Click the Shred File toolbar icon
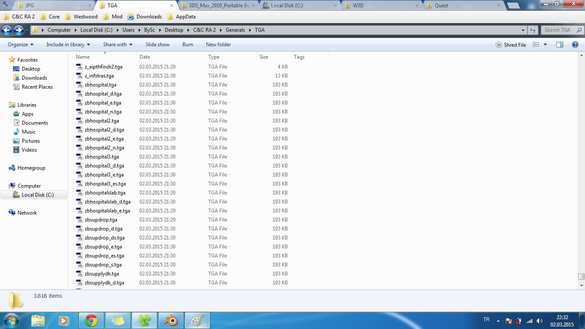Screen dimensions: 585x329 pyautogui.click(x=498, y=45)
